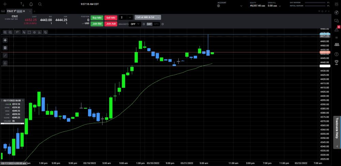Select GTC time in force

point(157,24)
